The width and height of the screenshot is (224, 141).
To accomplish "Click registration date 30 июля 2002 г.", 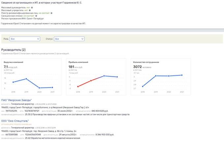I will (x=65, y=111).
